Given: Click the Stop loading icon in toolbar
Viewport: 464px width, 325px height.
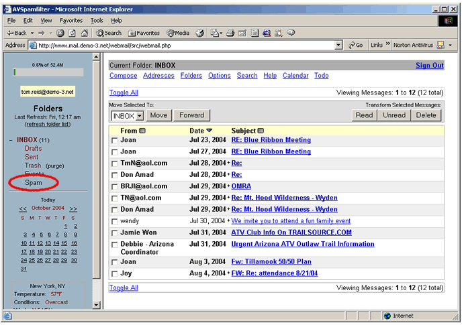Looking at the screenshot, I should click(60, 33).
